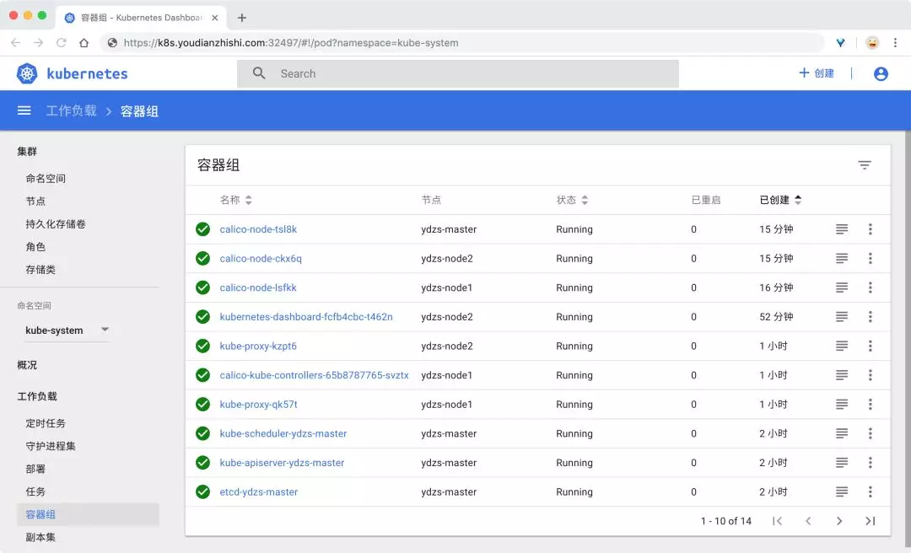This screenshot has height=553, width=911.
Task: Click the 创建 button
Action: click(817, 74)
